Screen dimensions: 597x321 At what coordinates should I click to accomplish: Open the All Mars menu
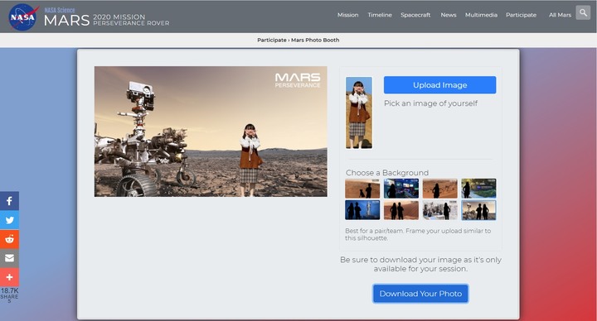(x=560, y=15)
